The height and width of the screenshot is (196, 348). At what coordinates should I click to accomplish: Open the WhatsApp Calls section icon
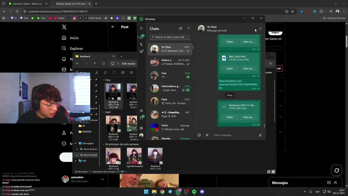(141, 44)
